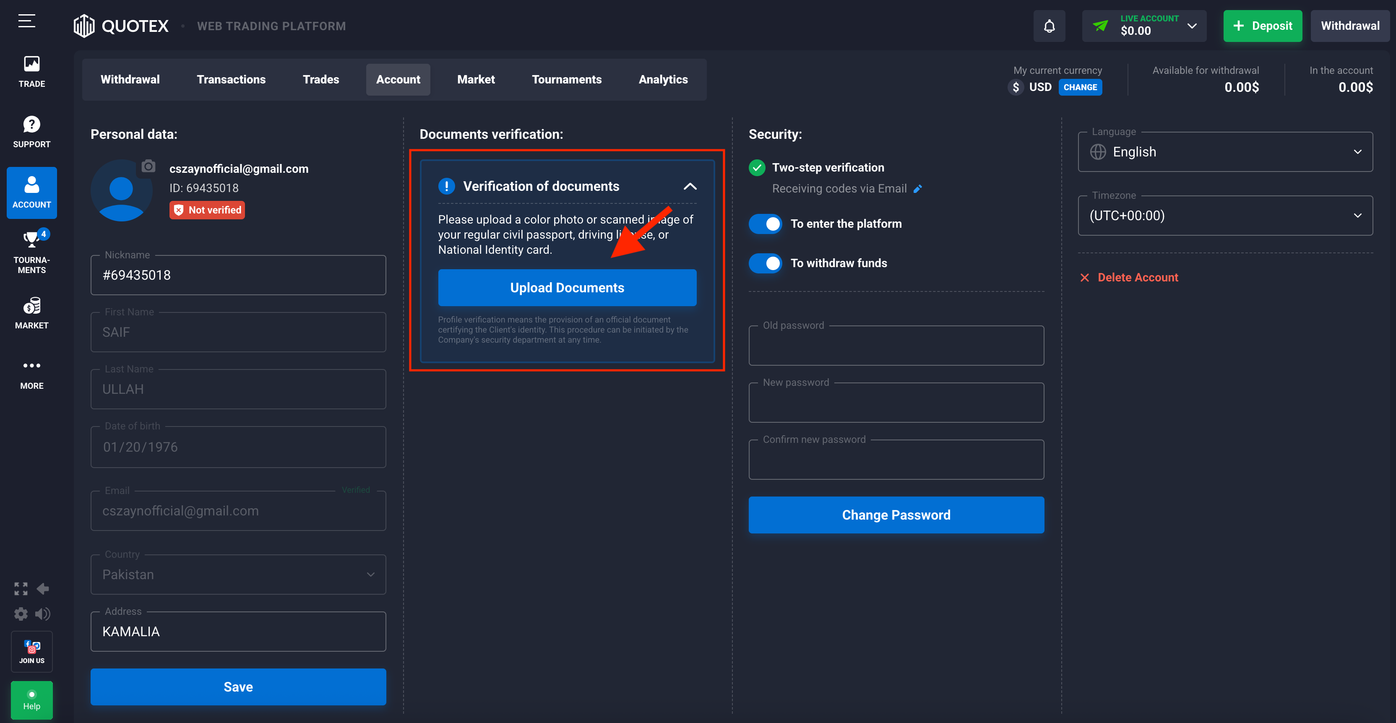Switch to the Analytics tab

[x=663, y=80]
